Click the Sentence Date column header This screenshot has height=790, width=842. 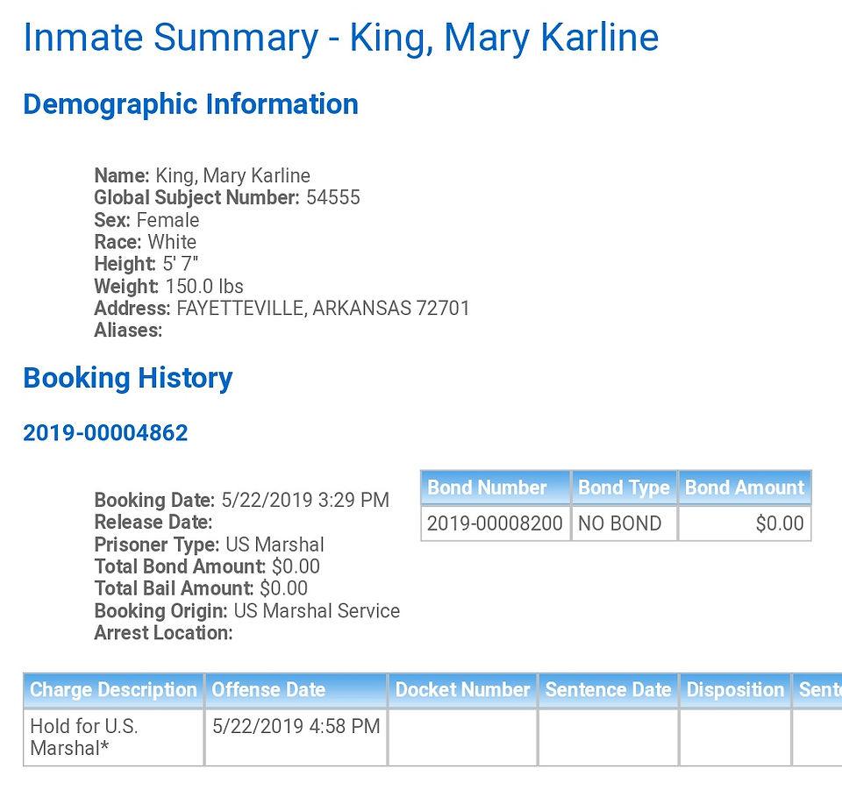(609, 690)
